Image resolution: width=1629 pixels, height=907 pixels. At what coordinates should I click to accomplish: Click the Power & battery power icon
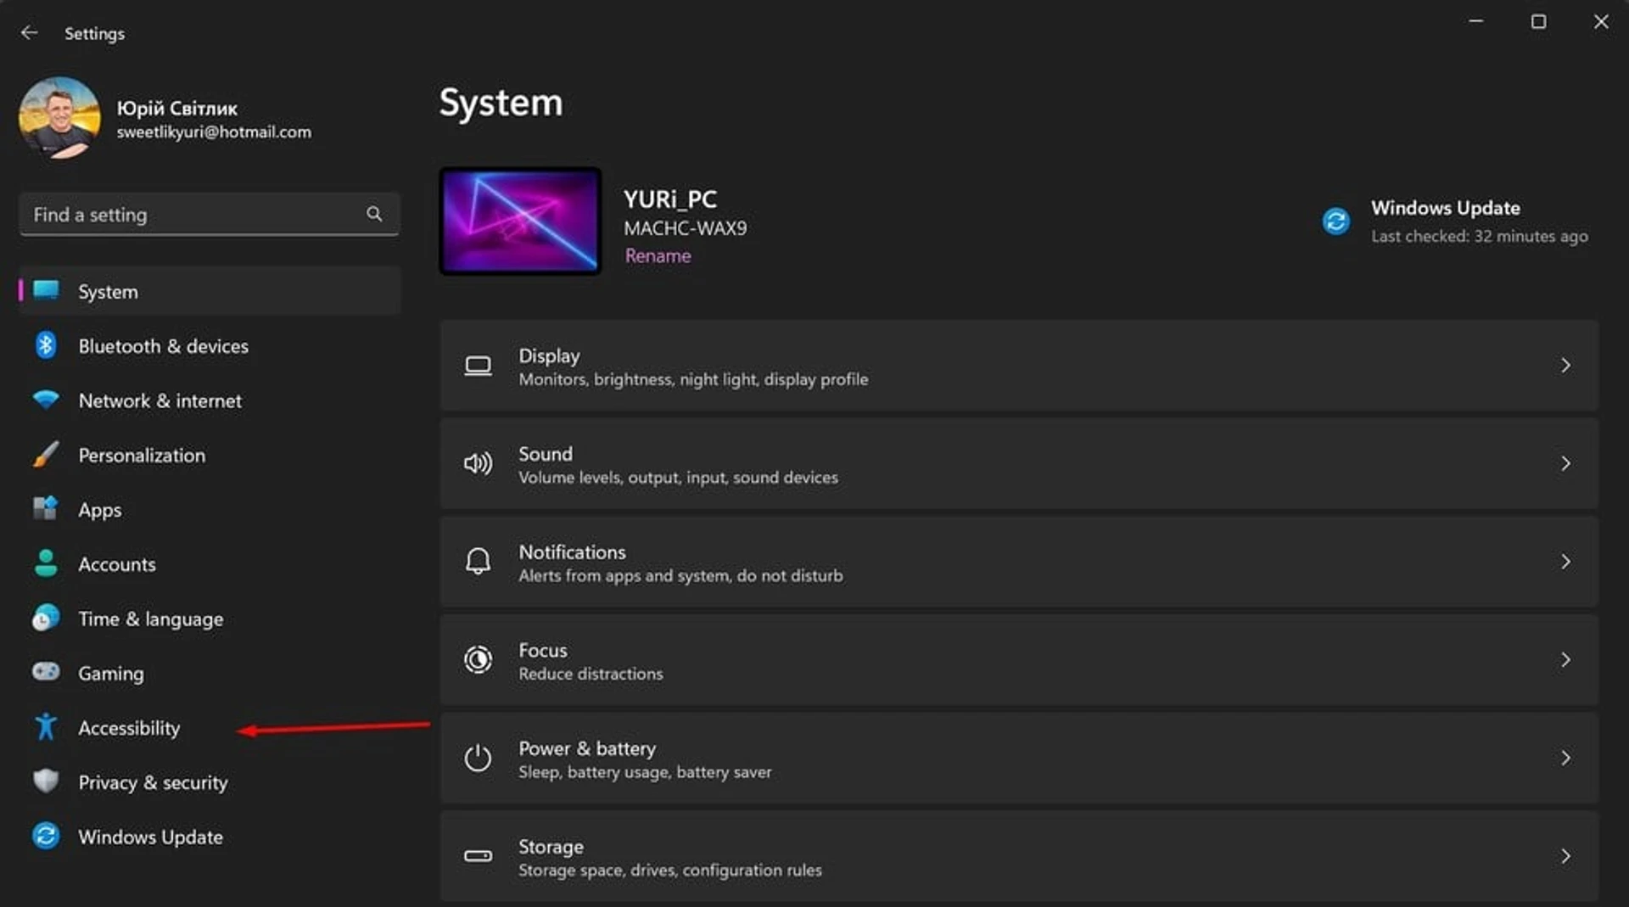pos(478,758)
